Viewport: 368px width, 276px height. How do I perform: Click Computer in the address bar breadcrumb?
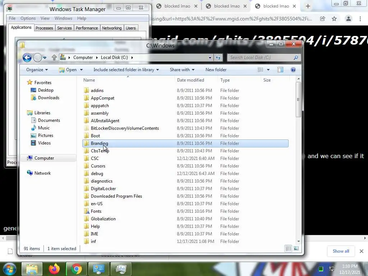tap(83, 57)
